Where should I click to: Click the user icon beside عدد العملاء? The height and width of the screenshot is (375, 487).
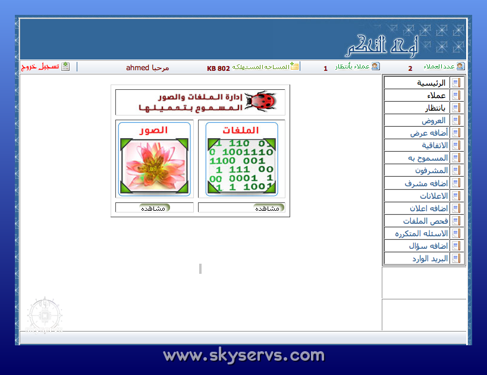tap(460, 67)
